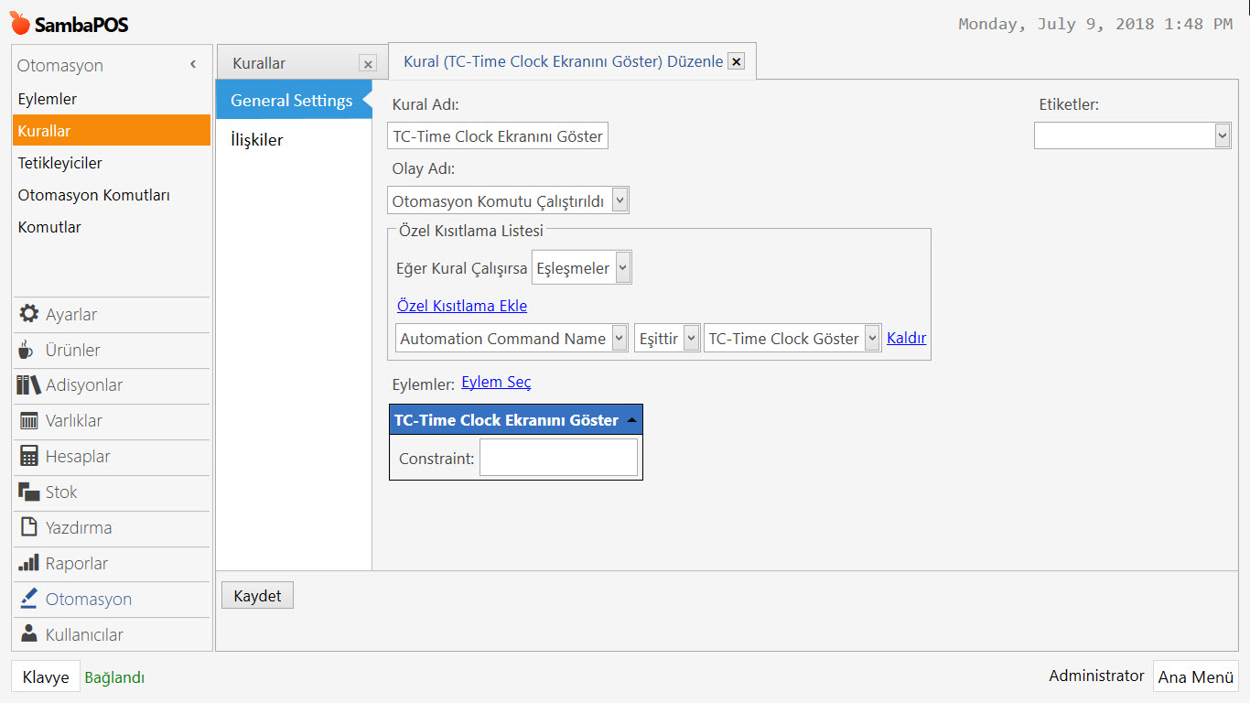
Task: Open the Olay Adı dropdown
Action: (621, 200)
